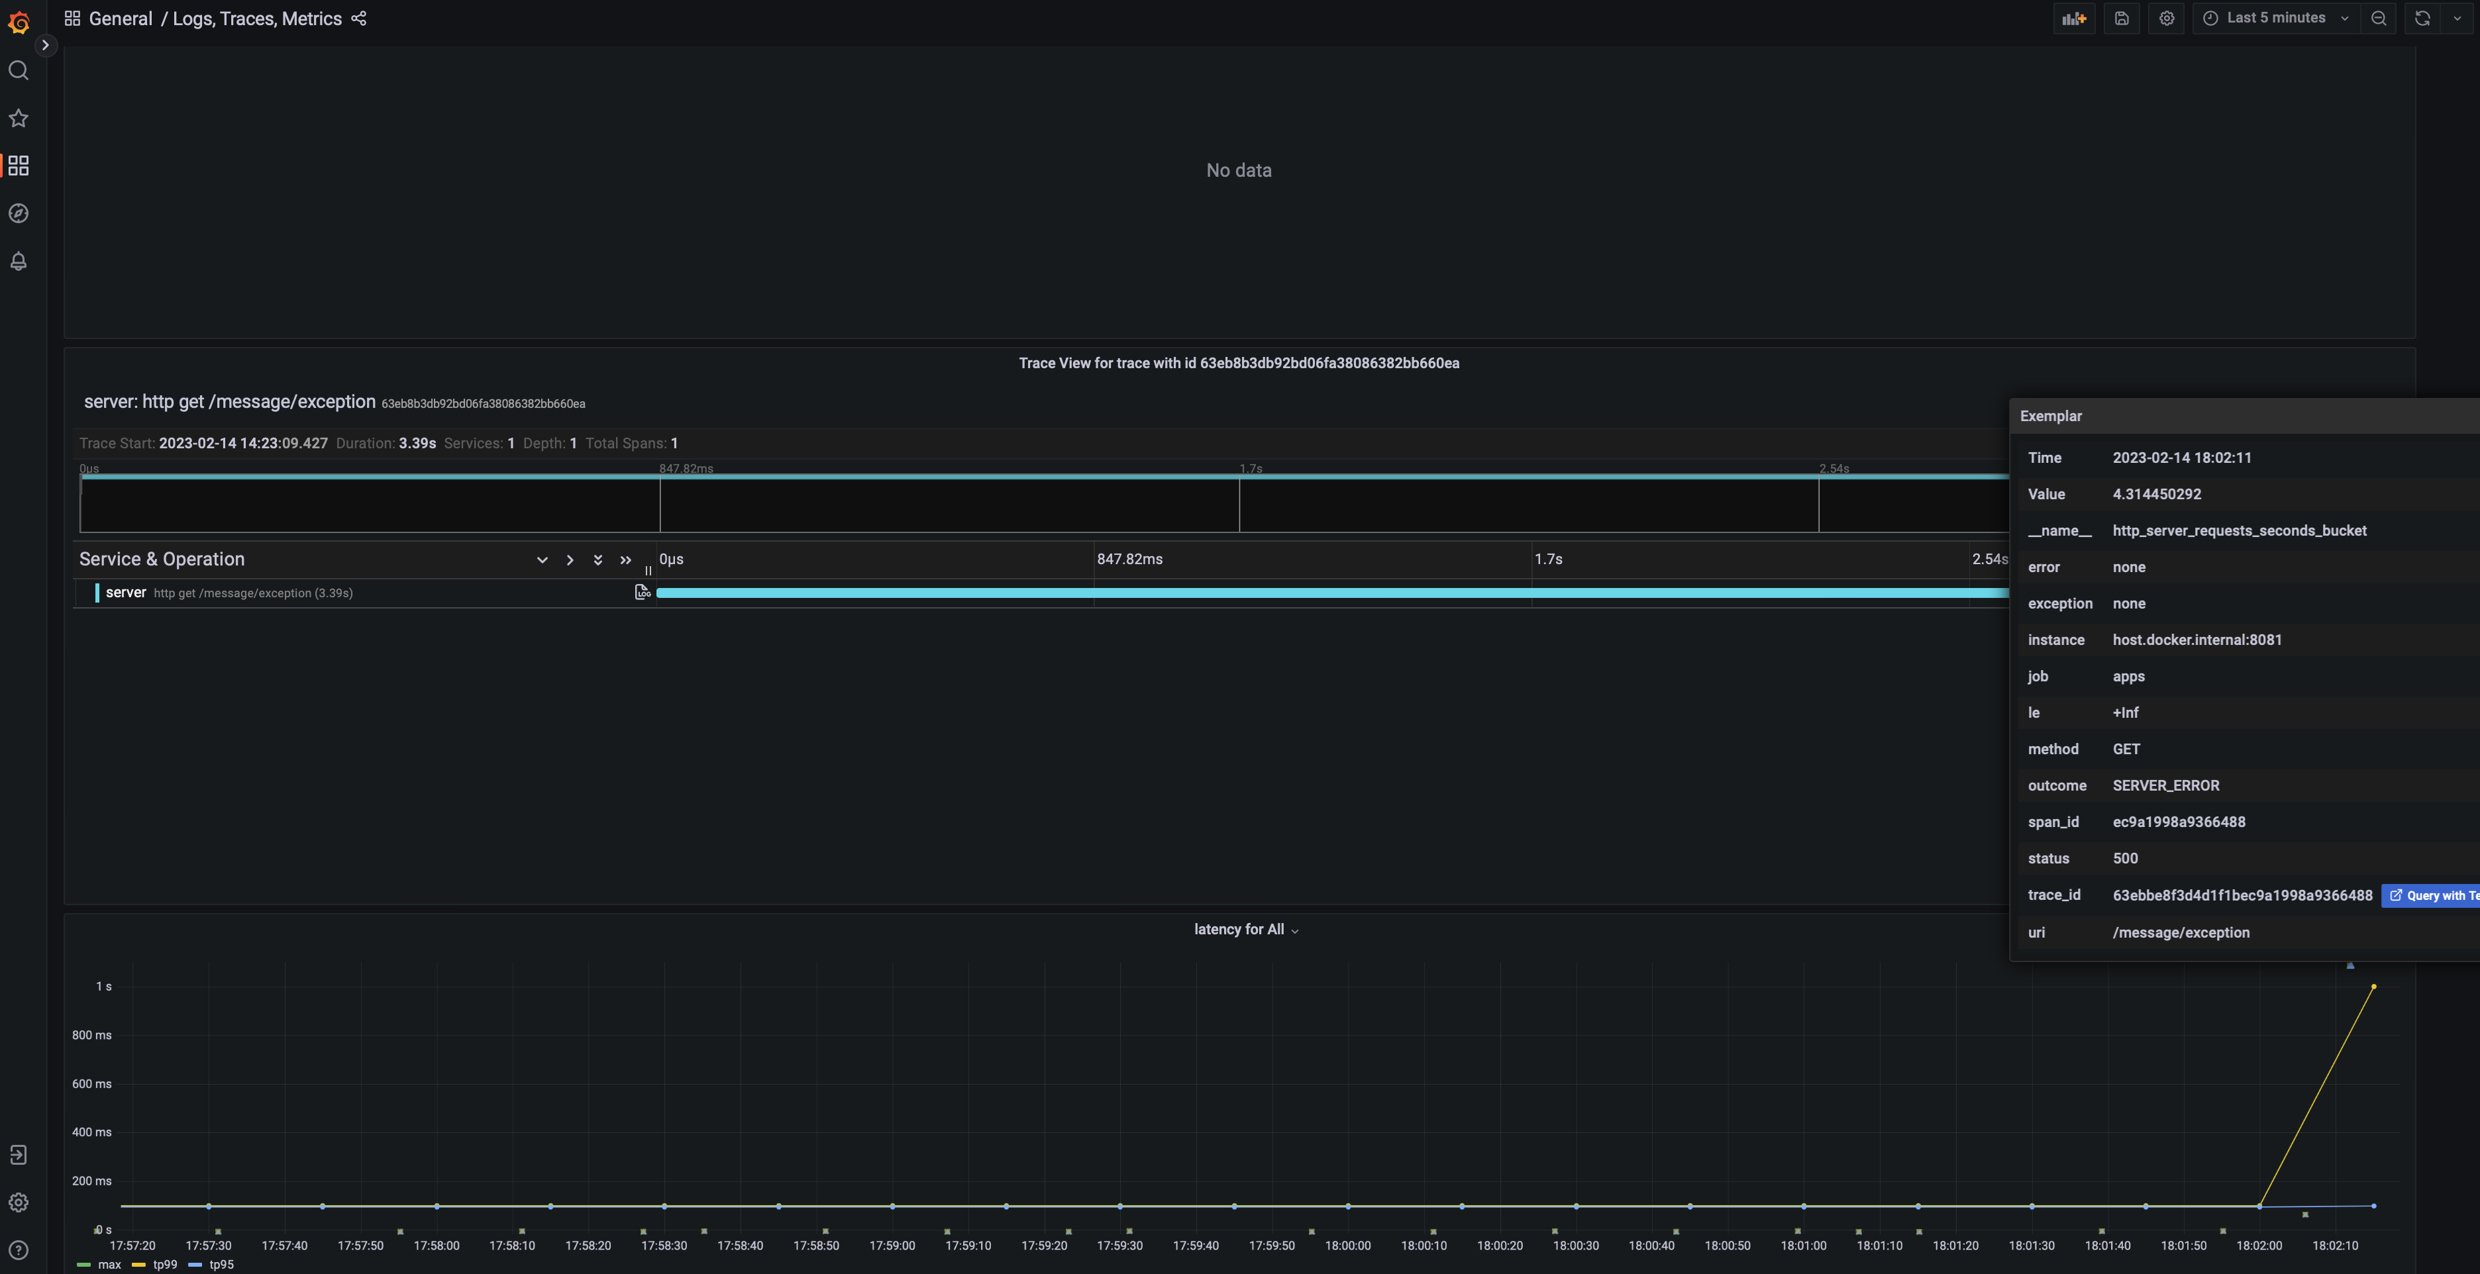Click the Query with Tempo button
The image size is (2480, 1274).
[x=2432, y=896]
